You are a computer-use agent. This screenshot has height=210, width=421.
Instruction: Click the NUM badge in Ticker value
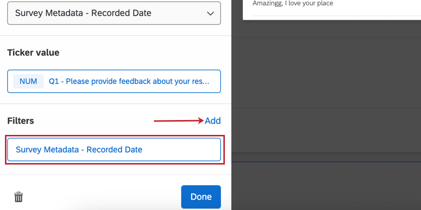click(x=28, y=81)
